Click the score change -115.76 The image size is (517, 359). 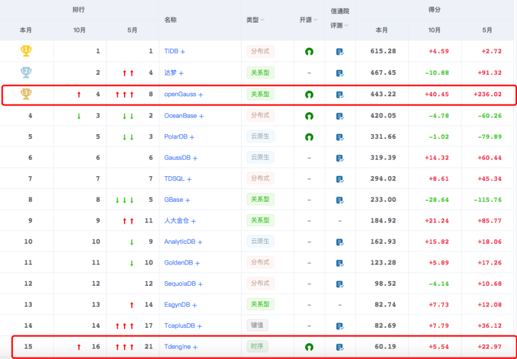click(x=488, y=199)
